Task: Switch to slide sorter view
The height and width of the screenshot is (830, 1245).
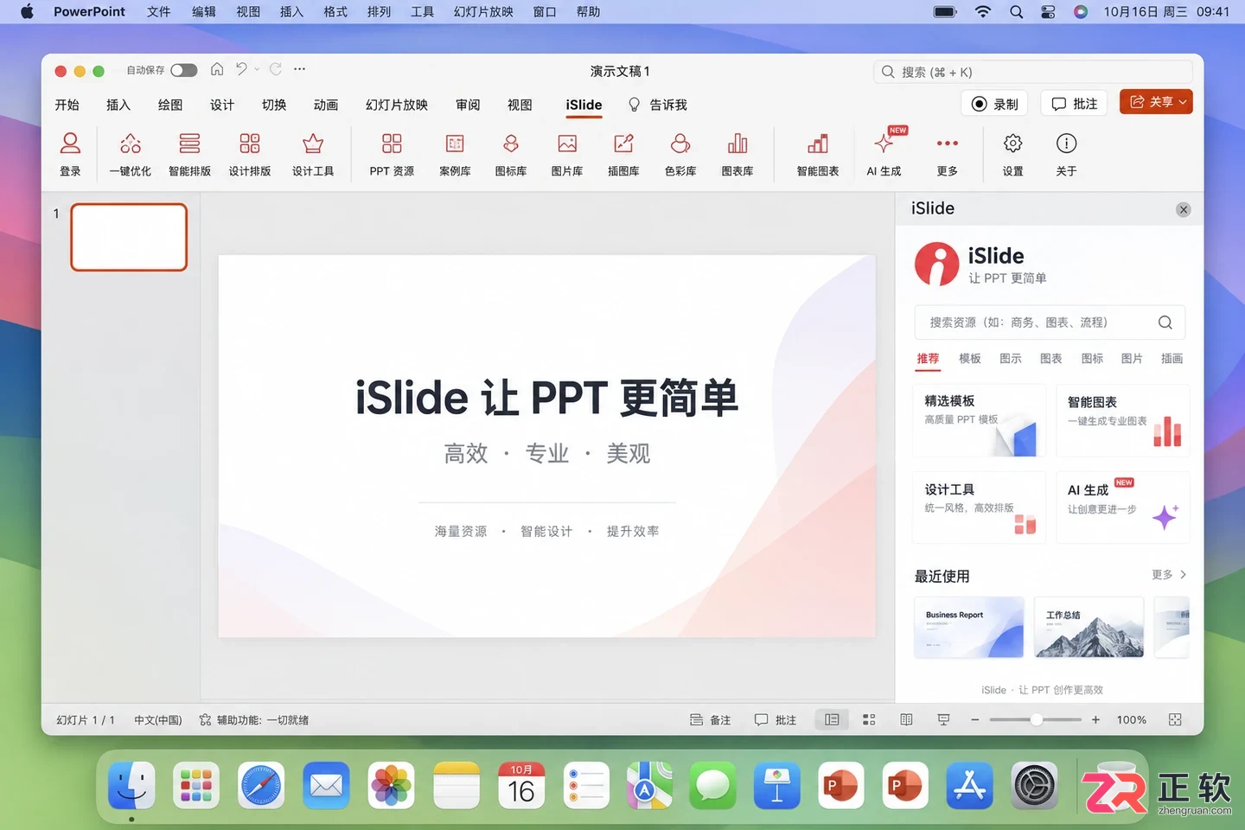Action: pos(869,719)
